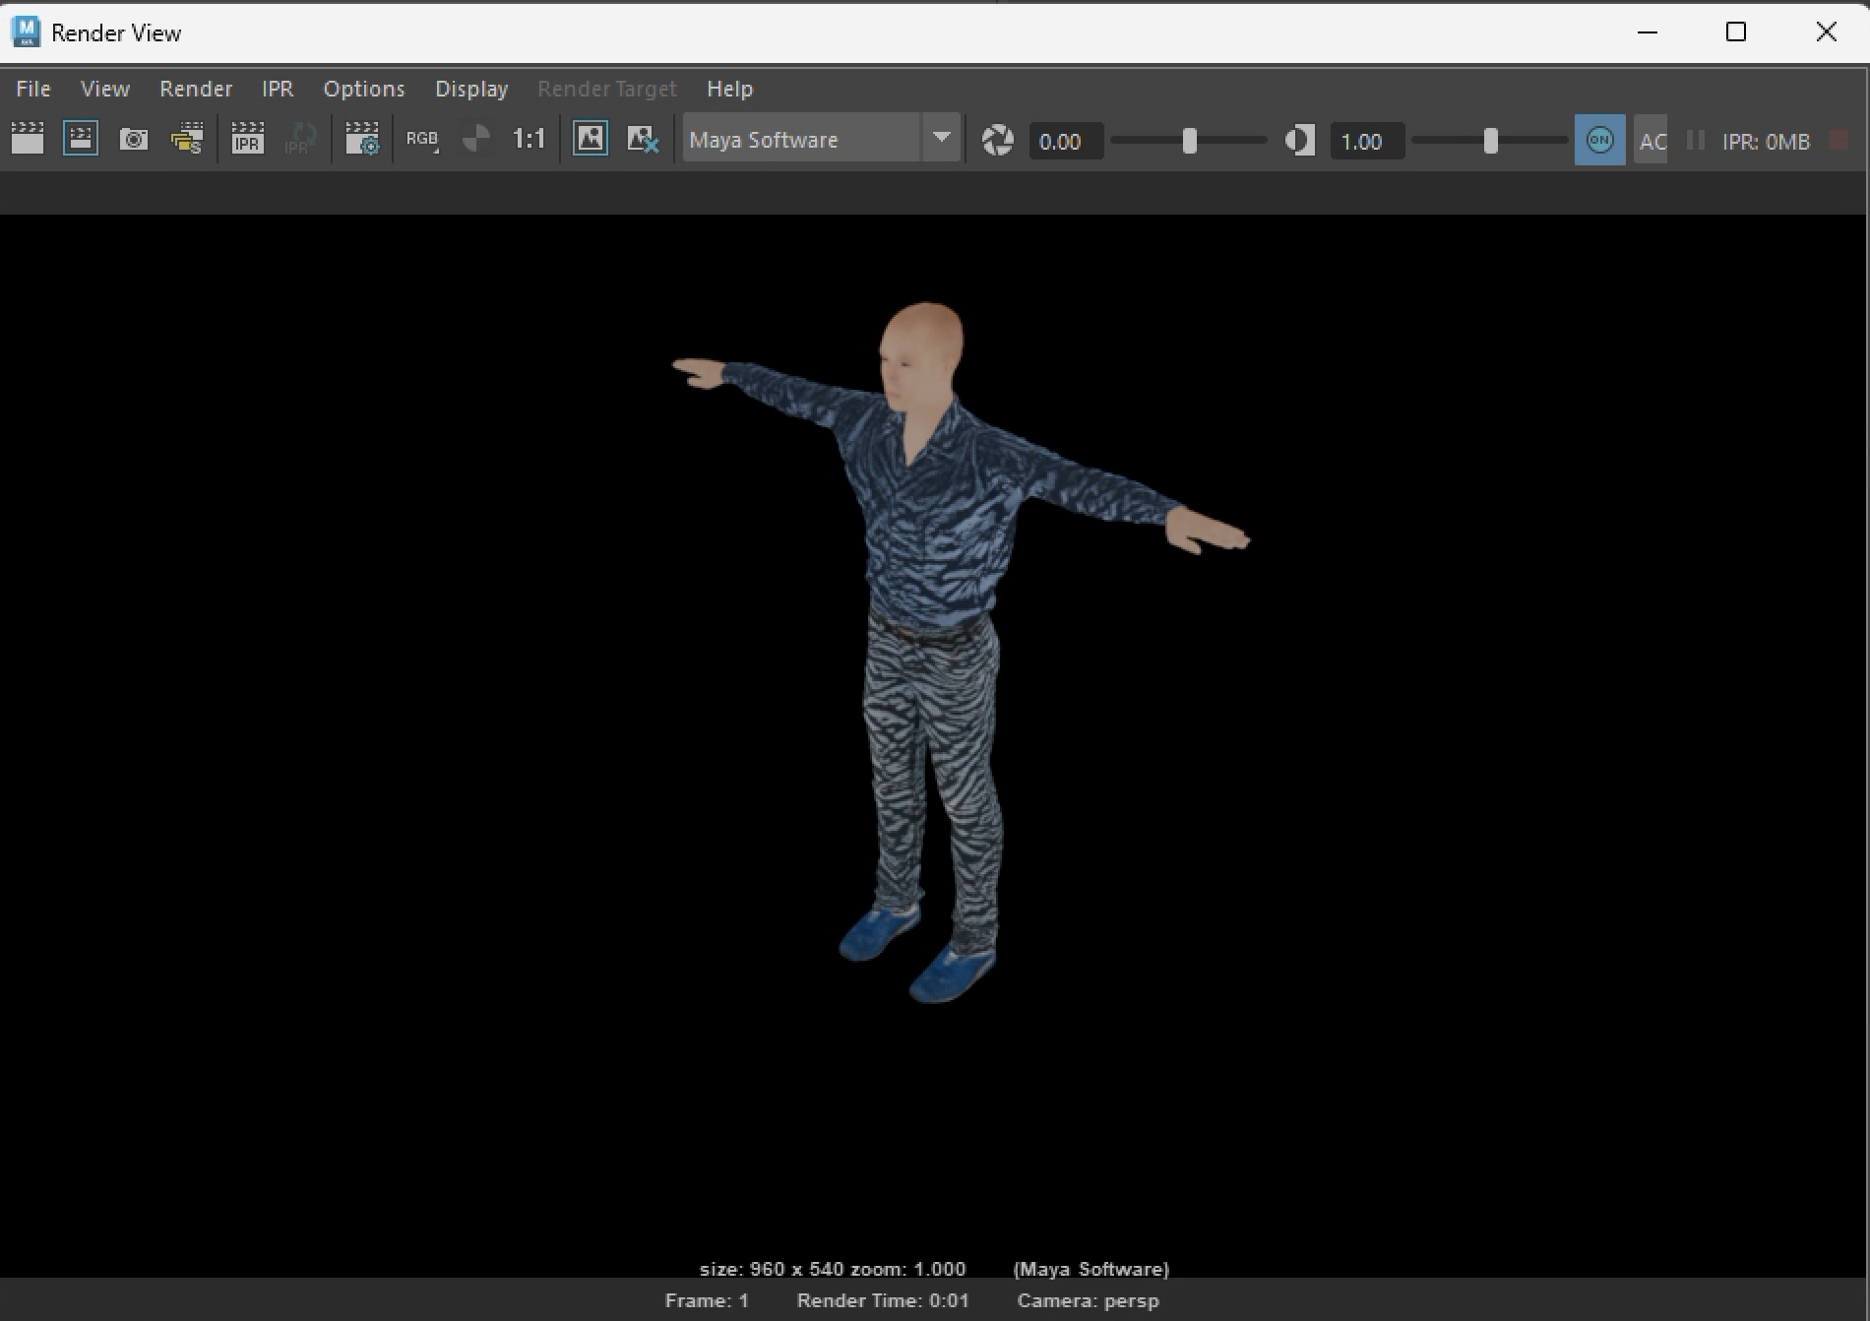Toggle the AC button in toolbar
Screen dimensions: 1870x1321
pyautogui.click(x=1652, y=141)
